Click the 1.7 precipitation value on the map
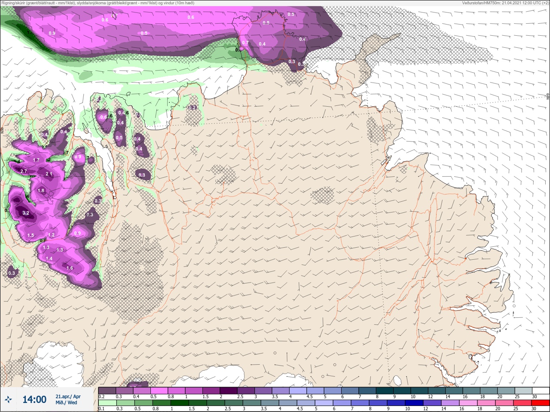This screenshot has width=550, height=412. coord(36,160)
